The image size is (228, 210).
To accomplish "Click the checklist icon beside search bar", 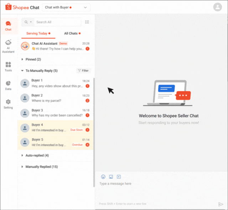I will coord(87,22).
